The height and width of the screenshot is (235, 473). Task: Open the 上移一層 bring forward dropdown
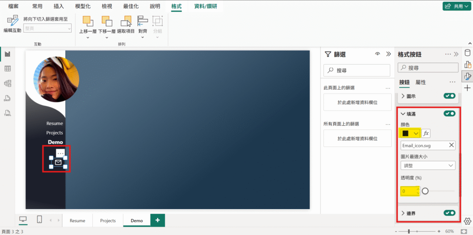(88, 37)
